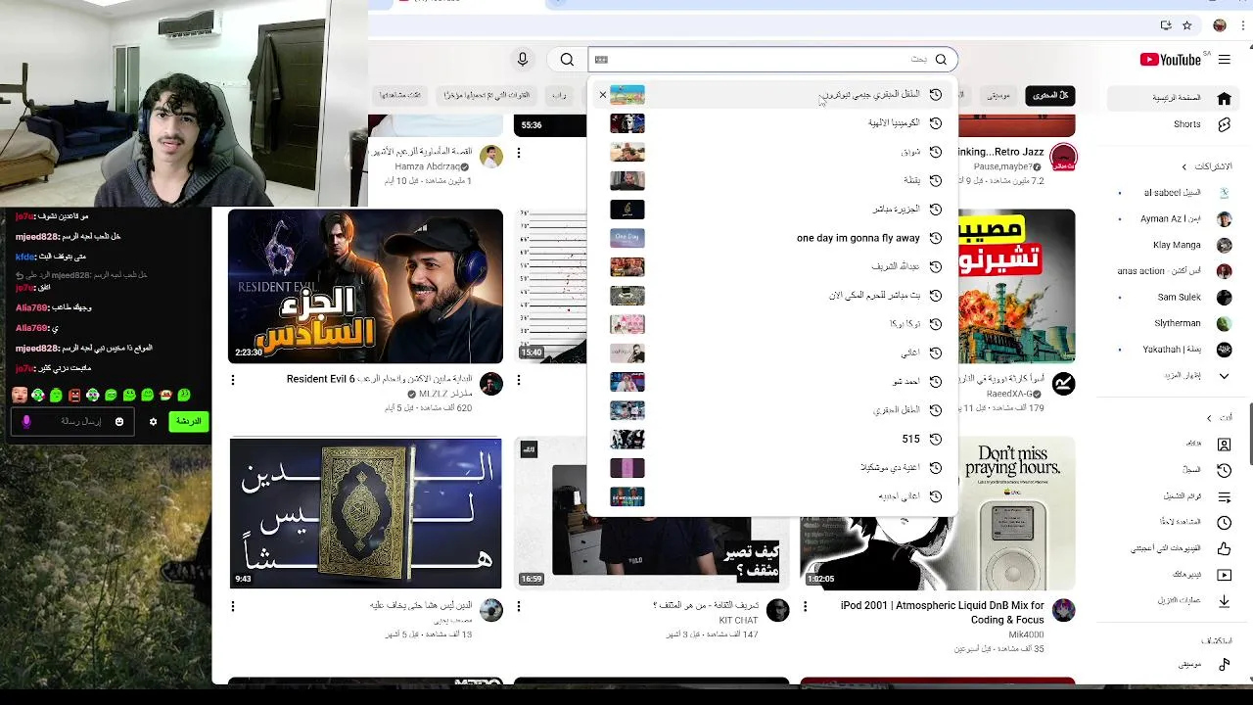Open the browser profile avatar
1253x705 pixels.
click(1220, 25)
